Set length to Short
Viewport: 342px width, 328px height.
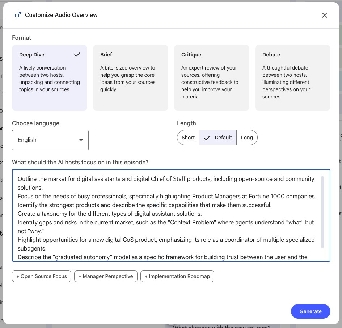click(188, 138)
